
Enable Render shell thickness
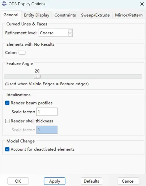[x=7, y=121]
